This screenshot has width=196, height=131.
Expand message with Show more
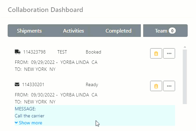(29, 123)
